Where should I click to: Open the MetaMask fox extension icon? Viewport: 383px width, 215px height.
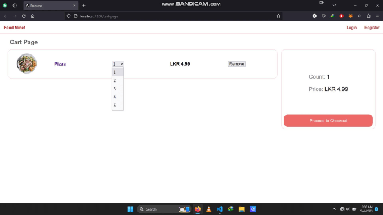[x=350, y=16]
